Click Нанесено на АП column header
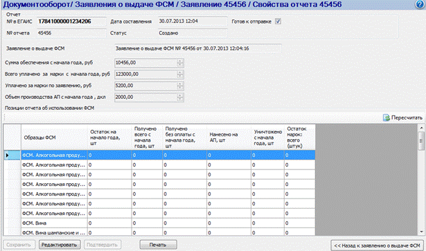The width and height of the screenshot is (426, 251). [229, 138]
